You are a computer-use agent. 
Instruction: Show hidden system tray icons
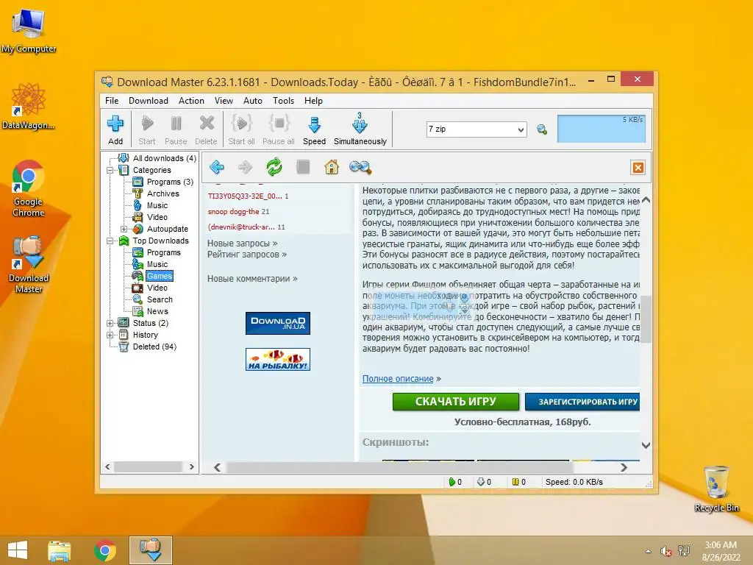coord(649,551)
